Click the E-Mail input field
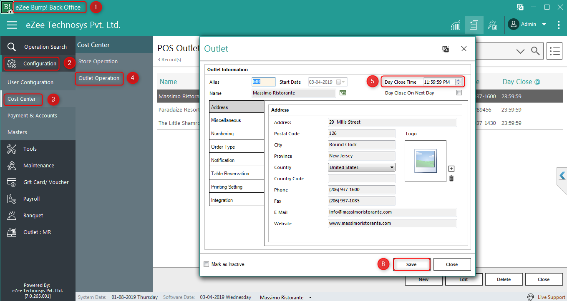This screenshot has width=567, height=301. 393,212
